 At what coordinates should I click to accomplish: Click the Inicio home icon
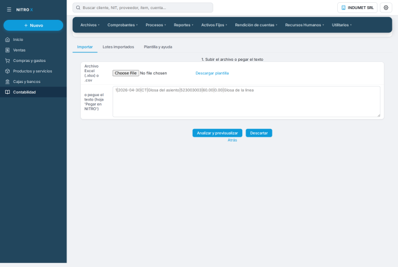pyautogui.click(x=7, y=40)
